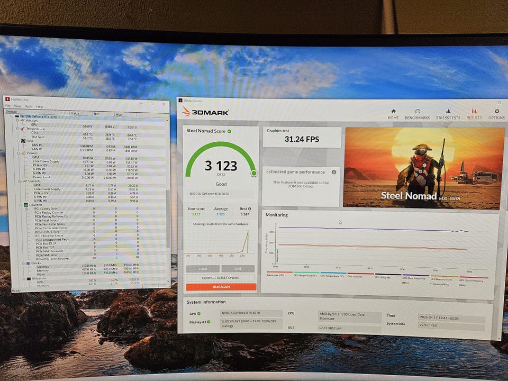Viewport: 508px width, 381px height.
Task: Open the Benchmarks gauge icon in 3DMark
Action: (418, 111)
